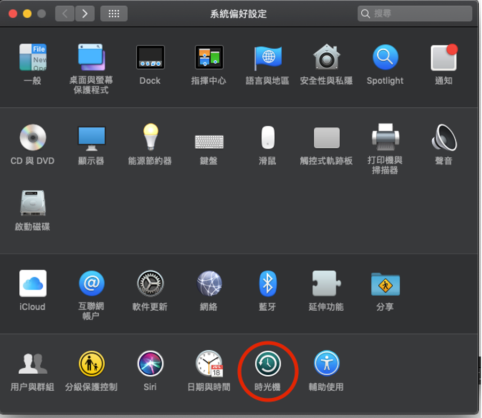Minimize the System Preferences window
This screenshot has height=418, width=482.
tap(27, 14)
